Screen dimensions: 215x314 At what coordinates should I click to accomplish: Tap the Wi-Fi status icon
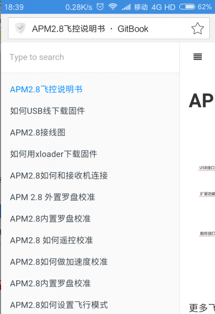[x=112, y=7]
